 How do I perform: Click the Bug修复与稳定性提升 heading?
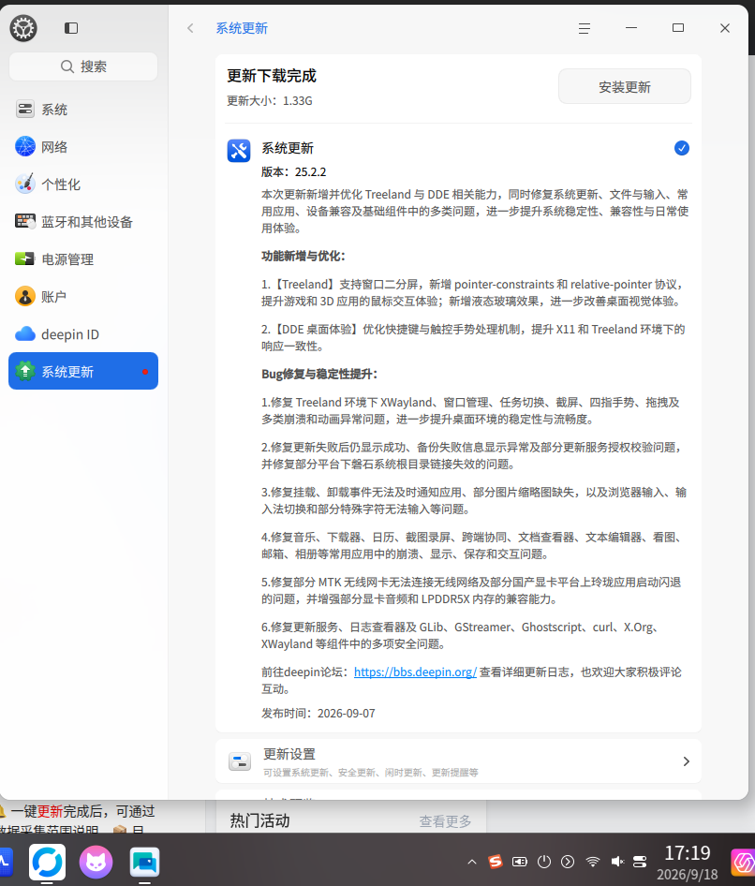319,374
